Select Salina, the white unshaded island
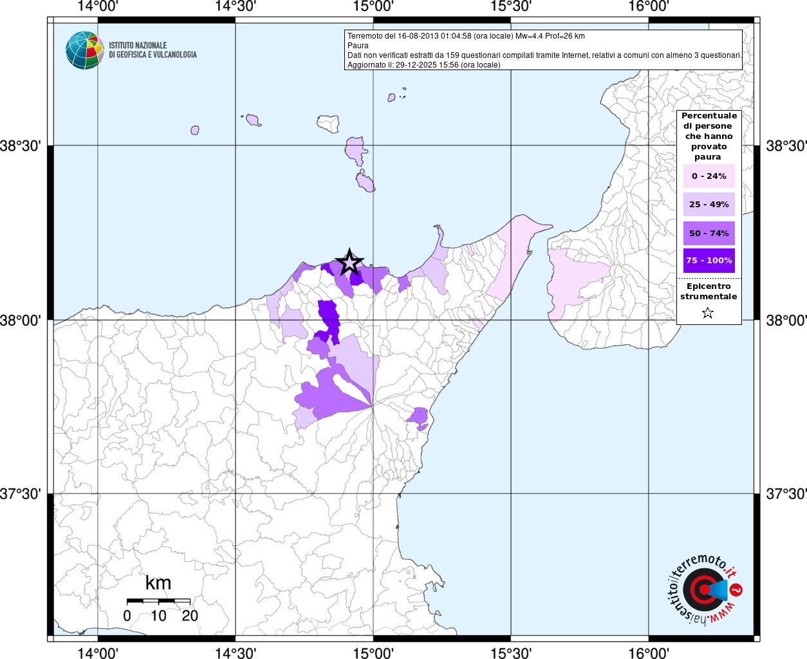This screenshot has height=659, width=807. click(x=328, y=124)
